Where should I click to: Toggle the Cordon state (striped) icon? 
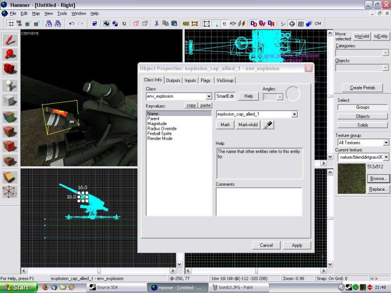pyautogui.click(x=186, y=24)
